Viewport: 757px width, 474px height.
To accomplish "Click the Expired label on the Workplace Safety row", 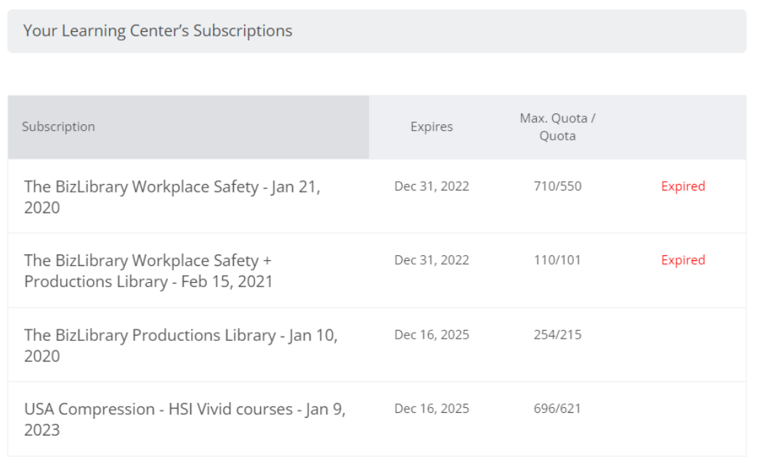I will pos(683,186).
